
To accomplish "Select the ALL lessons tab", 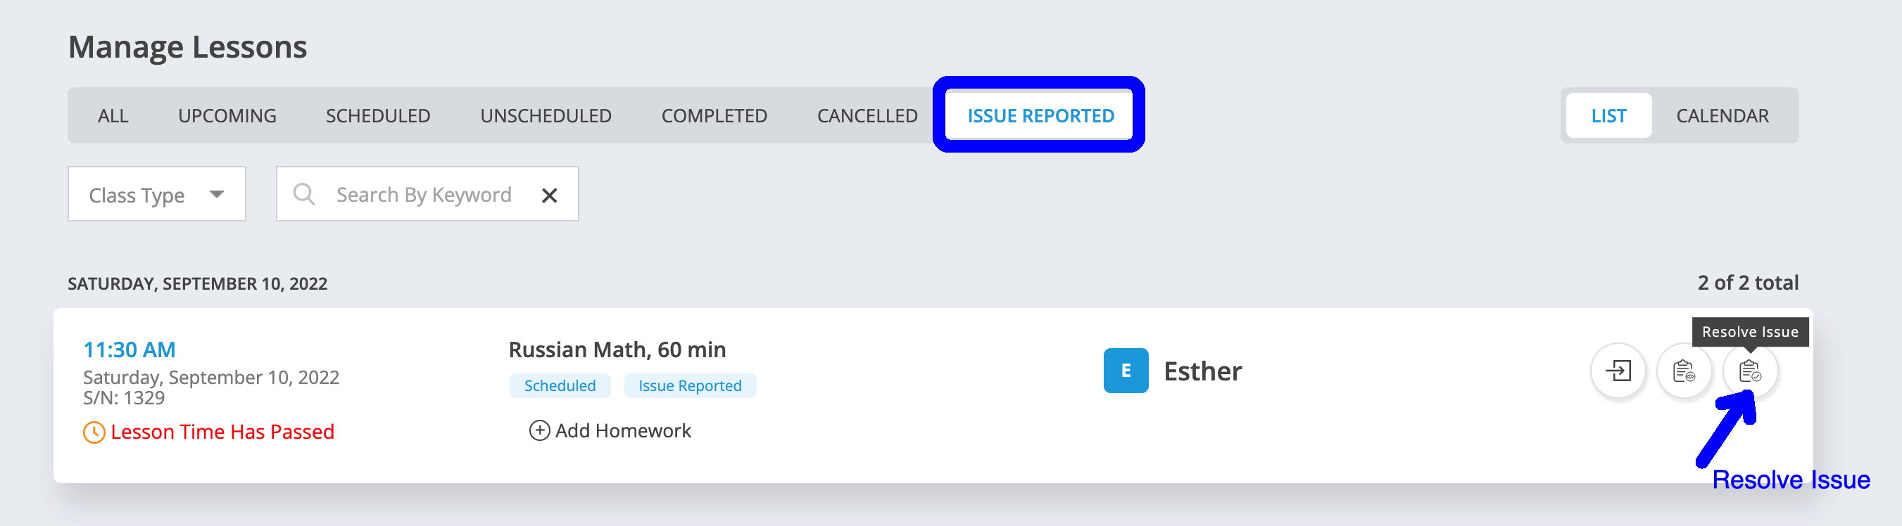I will tap(113, 116).
